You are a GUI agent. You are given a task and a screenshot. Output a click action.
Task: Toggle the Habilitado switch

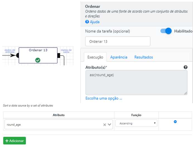point(166,31)
